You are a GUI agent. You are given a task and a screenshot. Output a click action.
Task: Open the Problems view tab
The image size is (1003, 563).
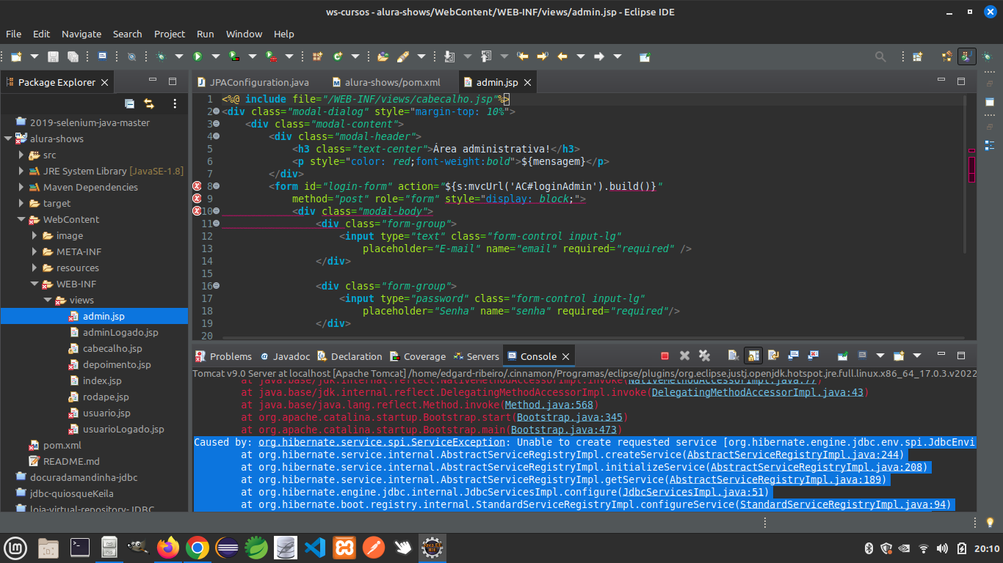click(224, 356)
